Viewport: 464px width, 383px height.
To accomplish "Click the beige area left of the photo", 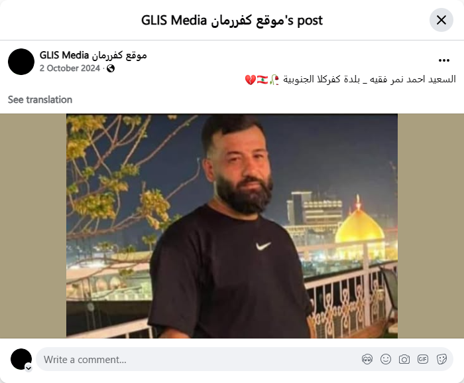I will pyautogui.click(x=33, y=226).
